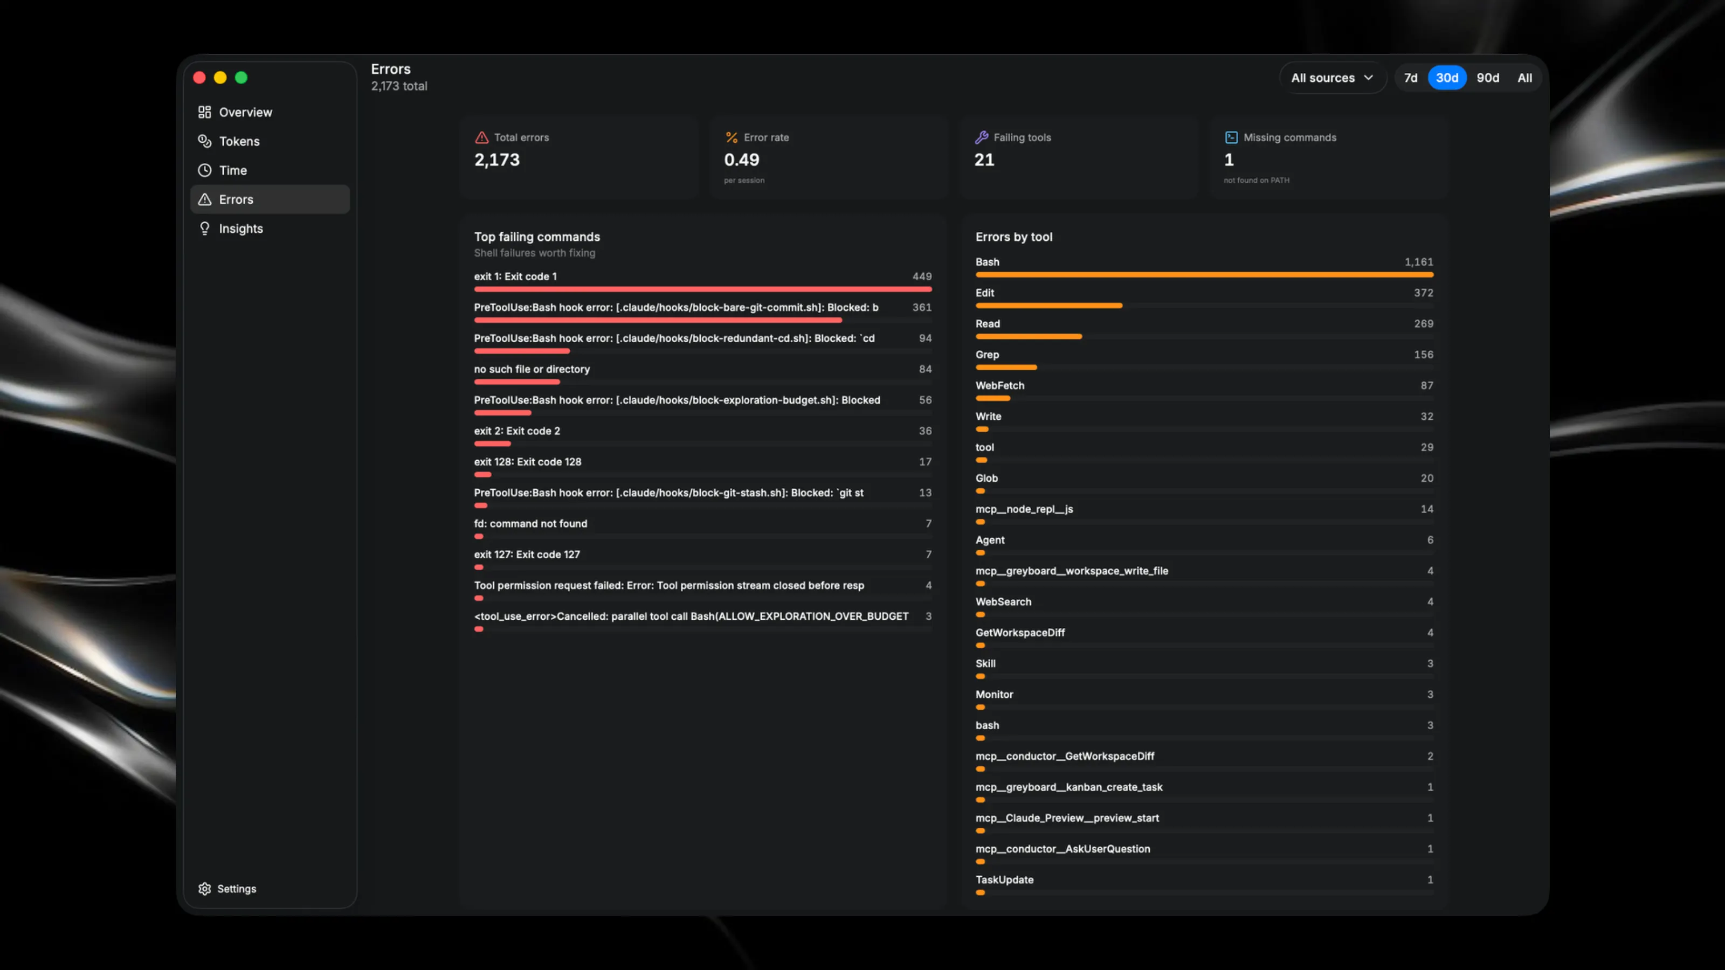Viewport: 1725px width, 970px height.
Task: Switch time range to 90d
Action: point(1487,78)
